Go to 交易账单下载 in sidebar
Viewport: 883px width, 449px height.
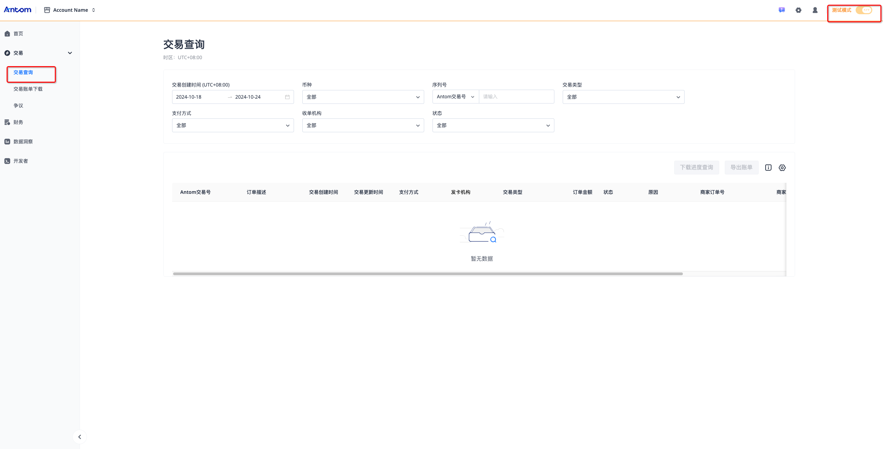point(28,89)
